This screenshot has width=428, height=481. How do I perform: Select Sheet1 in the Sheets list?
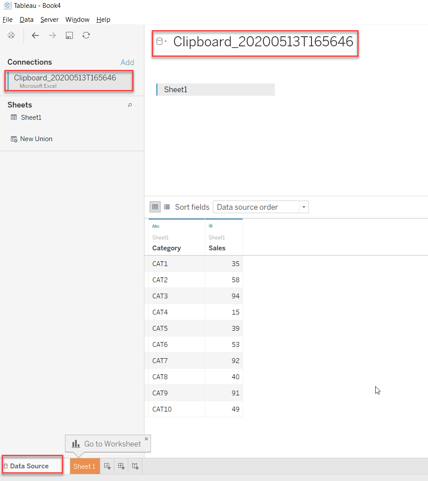click(x=31, y=118)
